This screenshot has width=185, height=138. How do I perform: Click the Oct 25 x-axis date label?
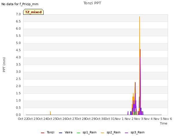click(x=52, y=119)
